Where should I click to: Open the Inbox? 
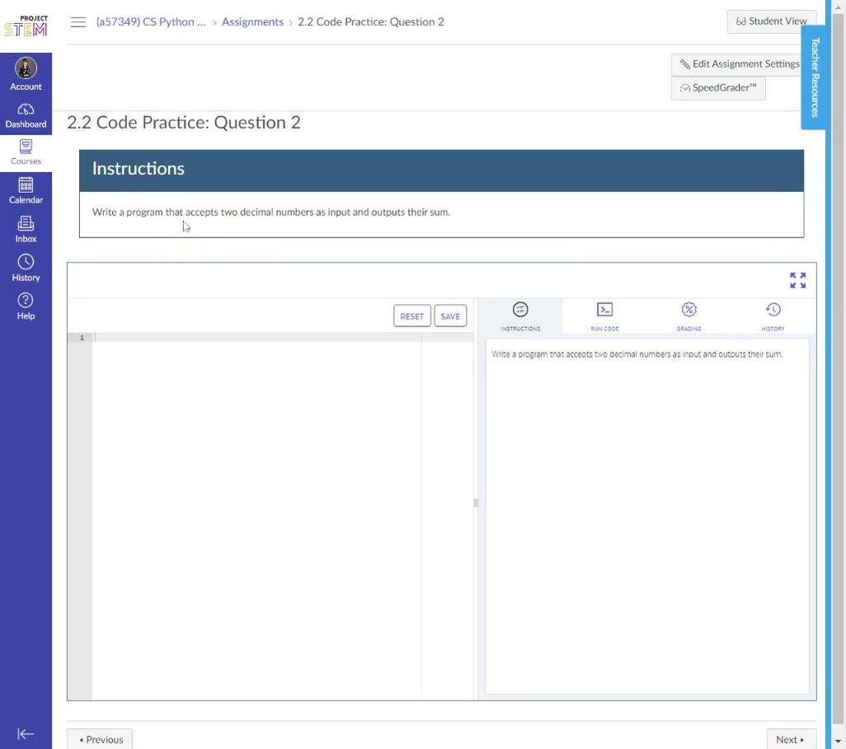26,230
